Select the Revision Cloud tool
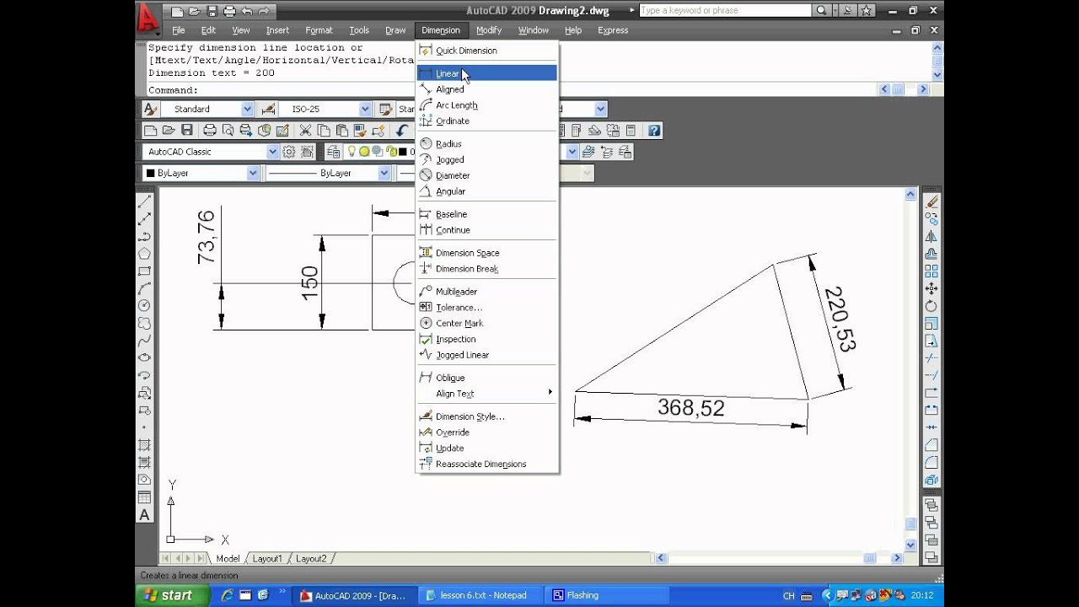The image size is (1079, 607). [x=144, y=323]
